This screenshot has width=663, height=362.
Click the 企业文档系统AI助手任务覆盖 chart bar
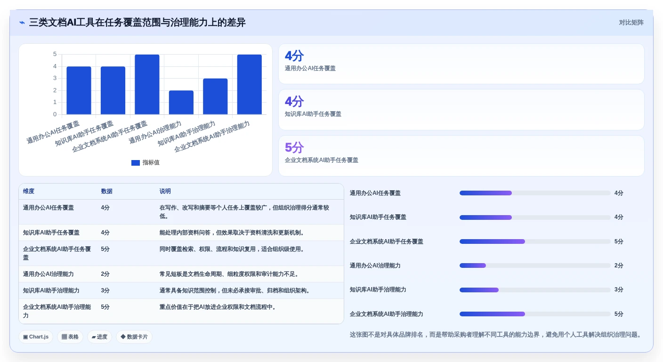click(147, 84)
